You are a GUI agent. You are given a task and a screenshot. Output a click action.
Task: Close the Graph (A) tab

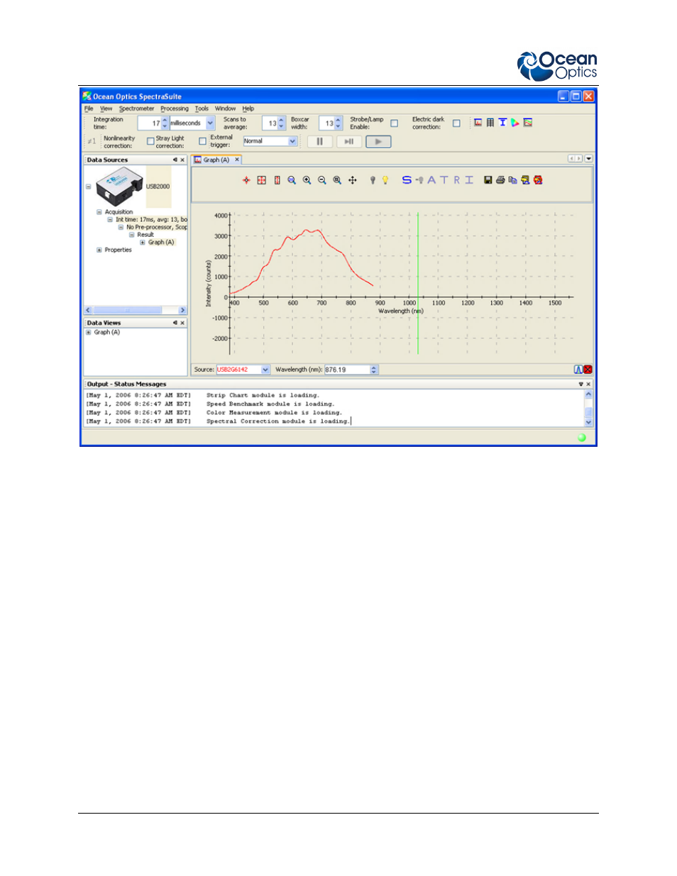(237, 160)
